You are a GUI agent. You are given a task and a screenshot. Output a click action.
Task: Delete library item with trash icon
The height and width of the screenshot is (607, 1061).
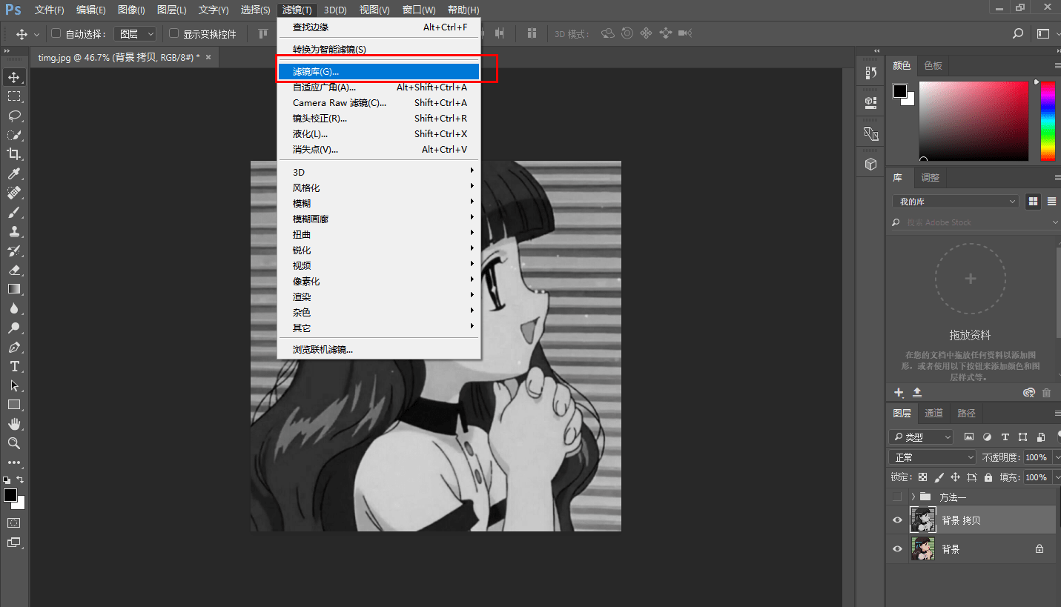tap(1047, 393)
